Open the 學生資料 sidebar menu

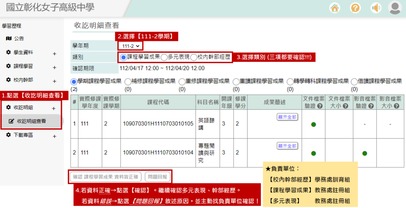tap(23, 52)
